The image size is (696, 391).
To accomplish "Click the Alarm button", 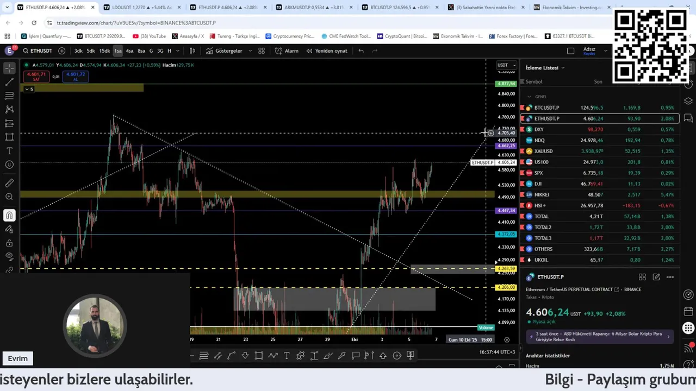I will 287,51.
